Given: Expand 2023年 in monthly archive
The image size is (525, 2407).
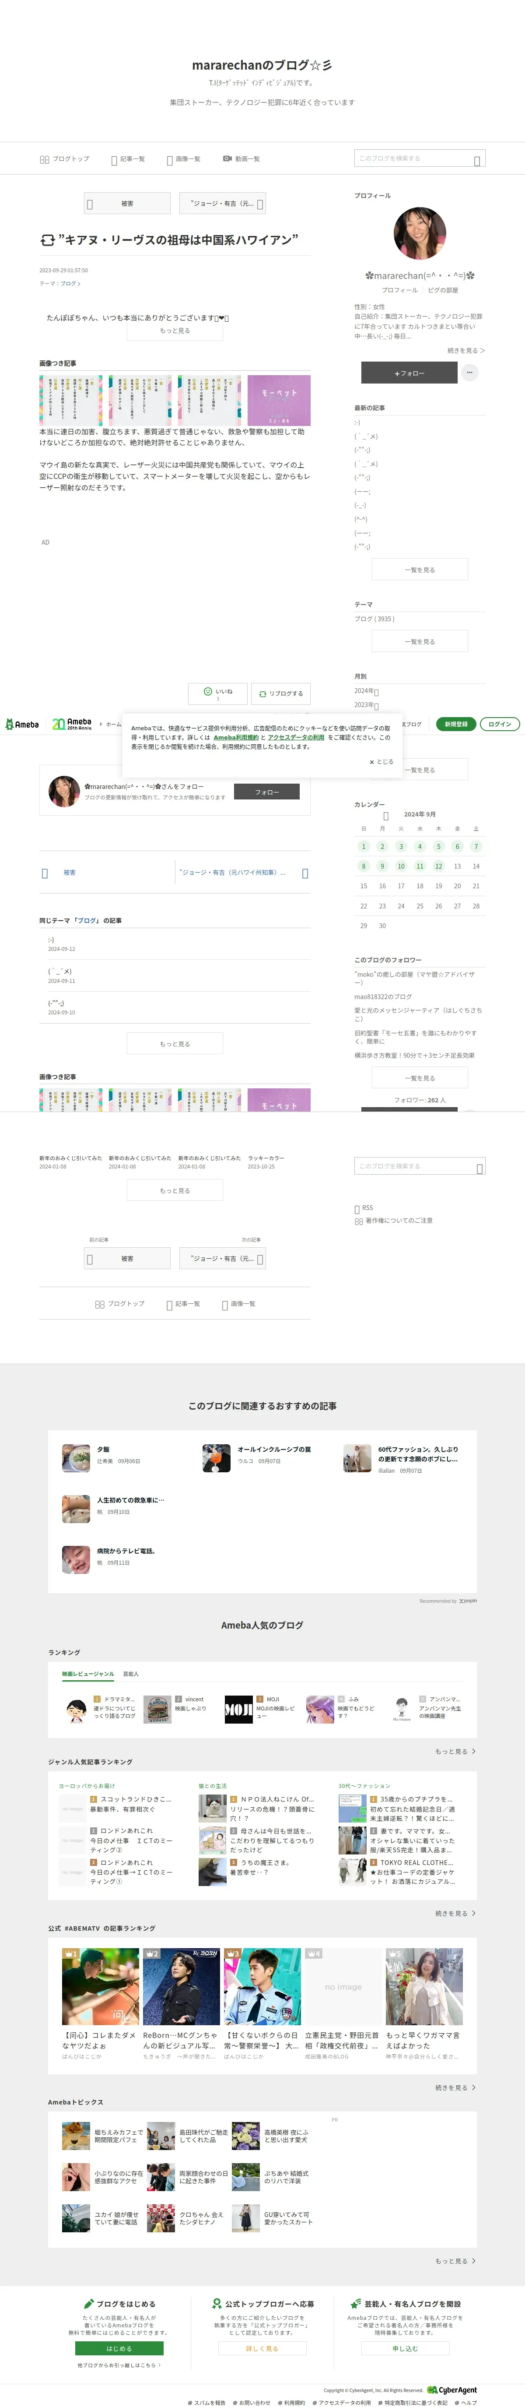Looking at the screenshot, I should (x=366, y=704).
